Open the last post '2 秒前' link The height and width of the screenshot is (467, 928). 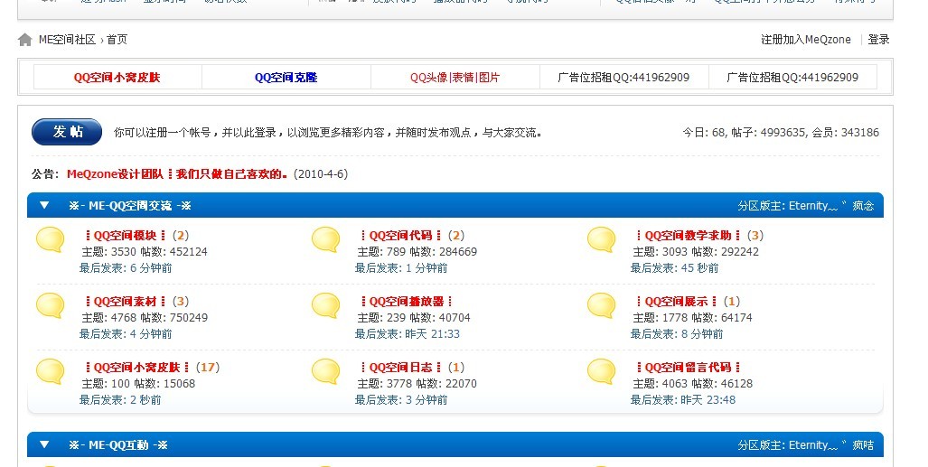pos(145,400)
